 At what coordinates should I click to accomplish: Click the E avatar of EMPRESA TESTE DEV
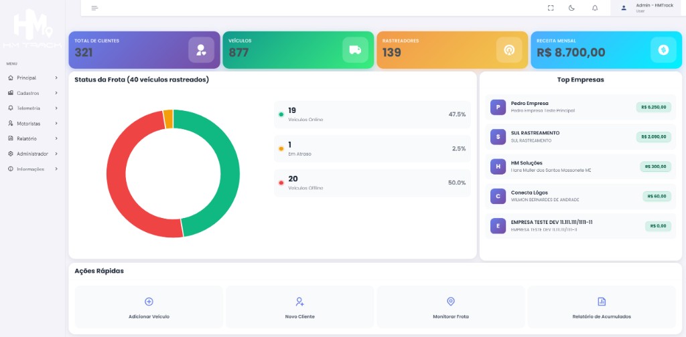(x=498, y=226)
